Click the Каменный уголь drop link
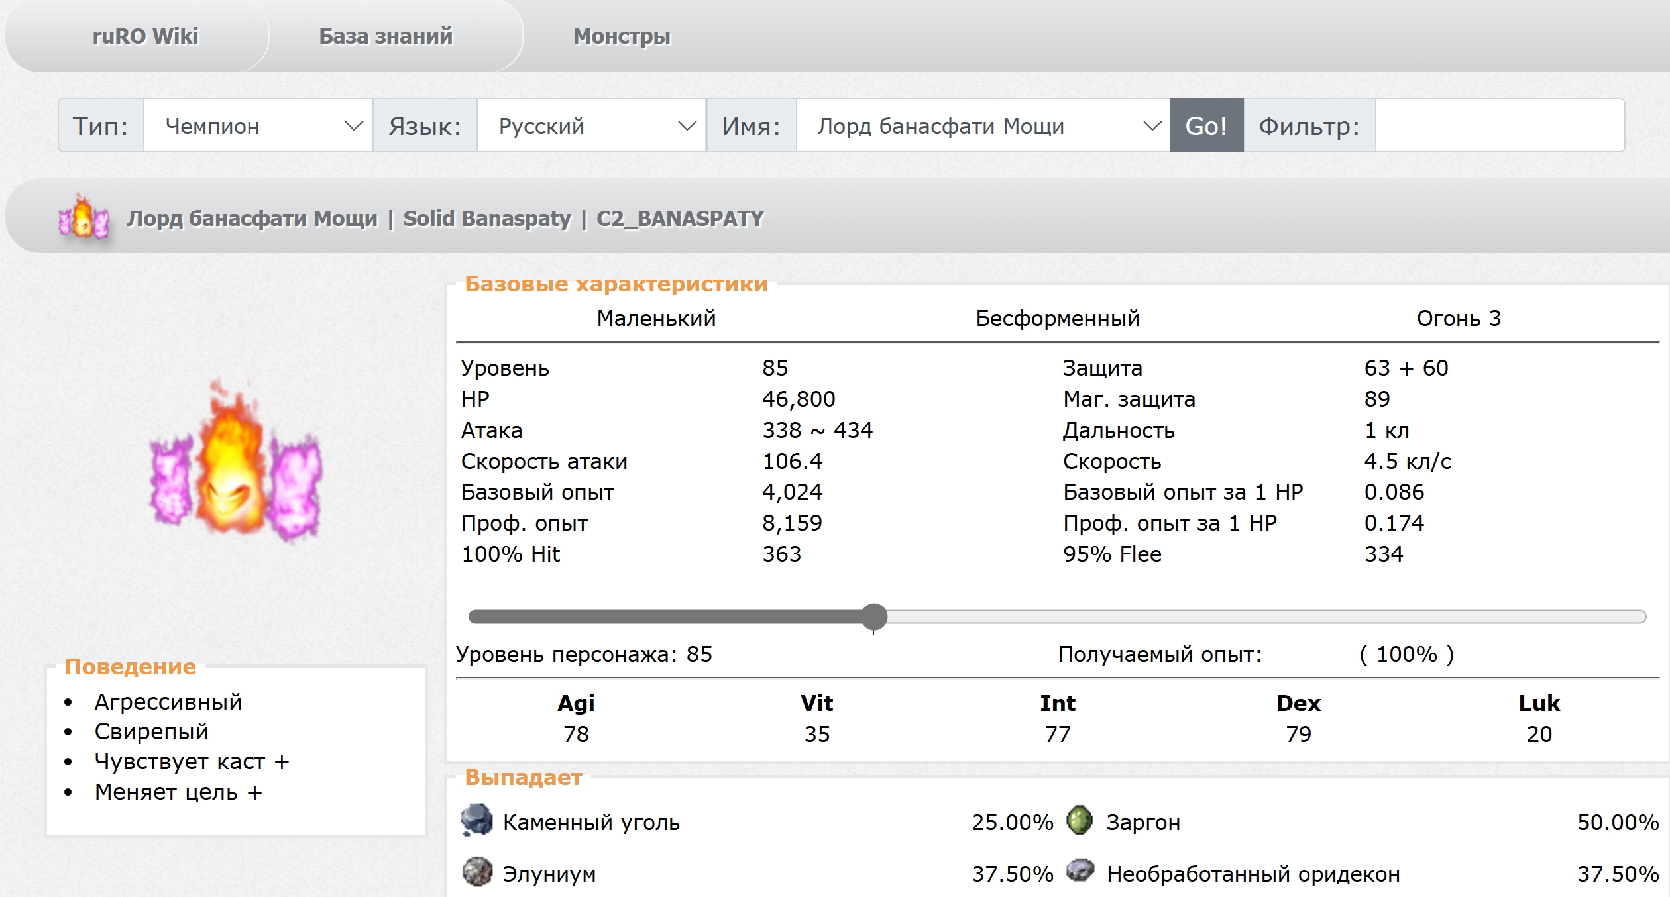This screenshot has width=1670, height=897. pyautogui.click(x=591, y=822)
